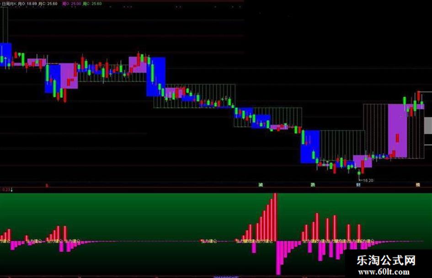This screenshot has height=278, width=432.
Task: Click the green 周C: 25.60 weekly close value
Action: click(x=92, y=4)
